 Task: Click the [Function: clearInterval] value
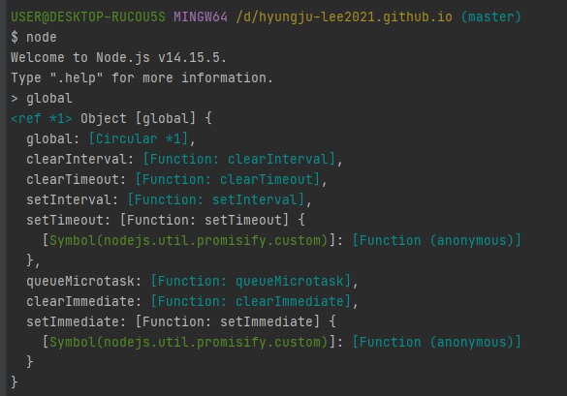pyautogui.click(x=239, y=159)
